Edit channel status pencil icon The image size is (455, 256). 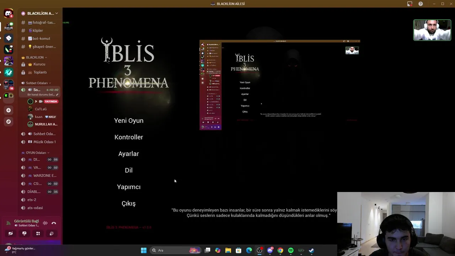click(x=57, y=95)
